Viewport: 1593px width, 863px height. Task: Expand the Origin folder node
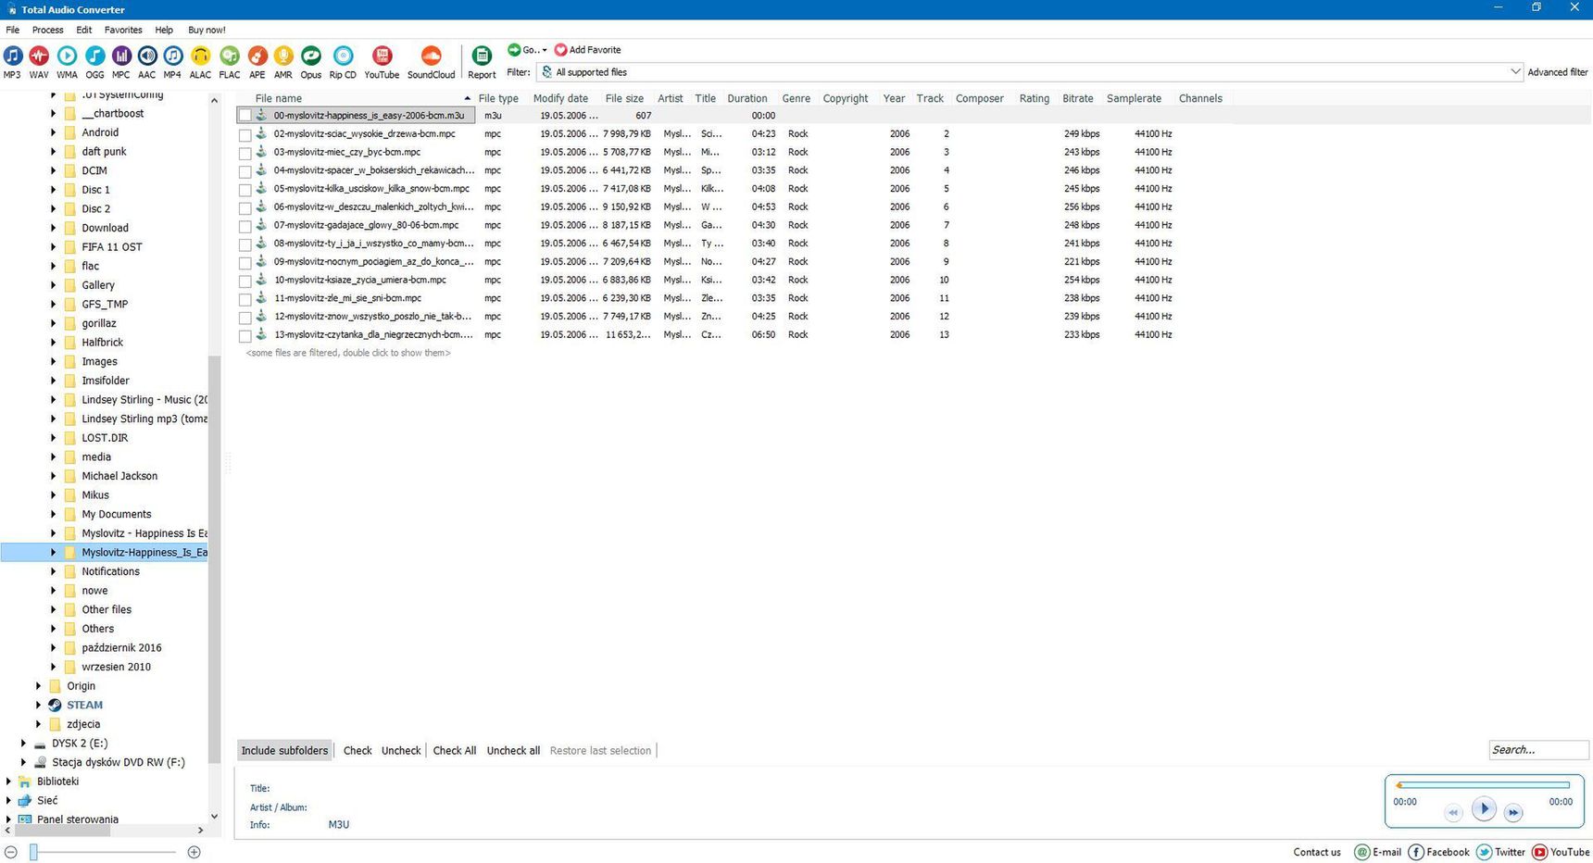tap(38, 686)
